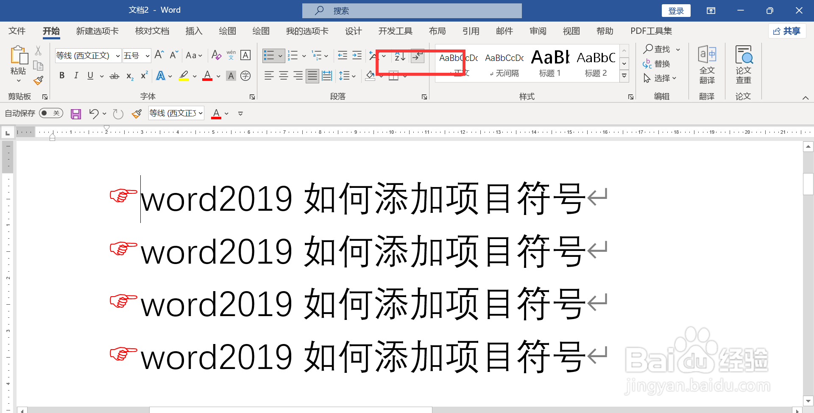This screenshot has height=413, width=814.
Task: Open the Layout tab
Action: click(437, 31)
